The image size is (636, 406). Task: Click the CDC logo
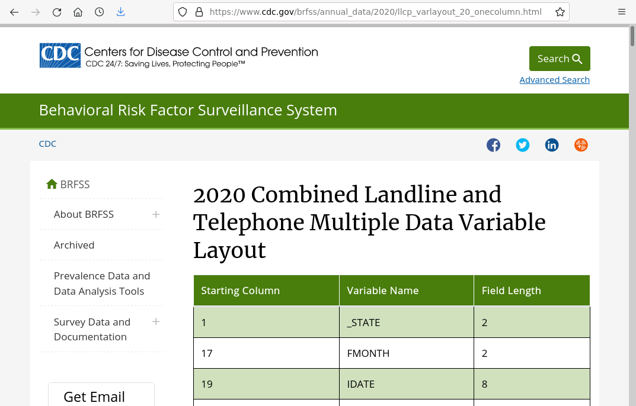(x=60, y=56)
